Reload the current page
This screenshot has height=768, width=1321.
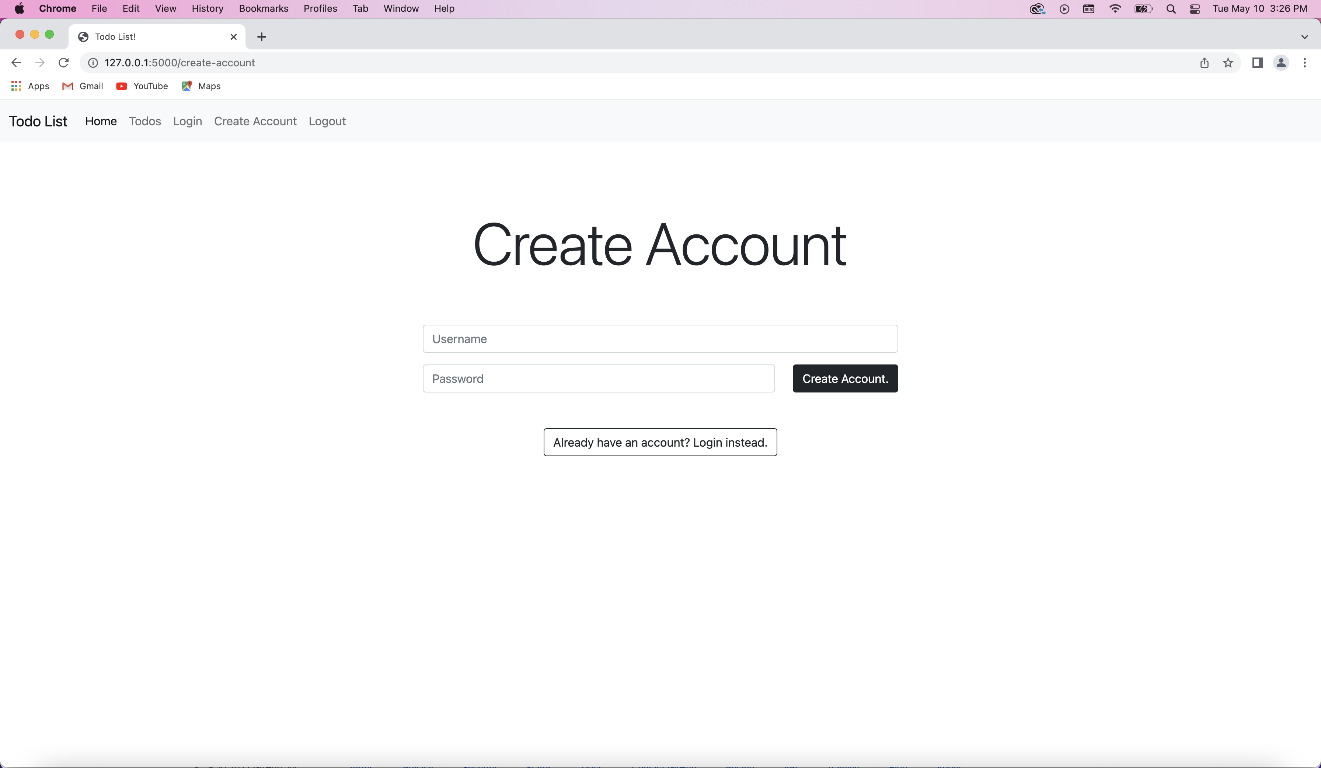tap(63, 62)
